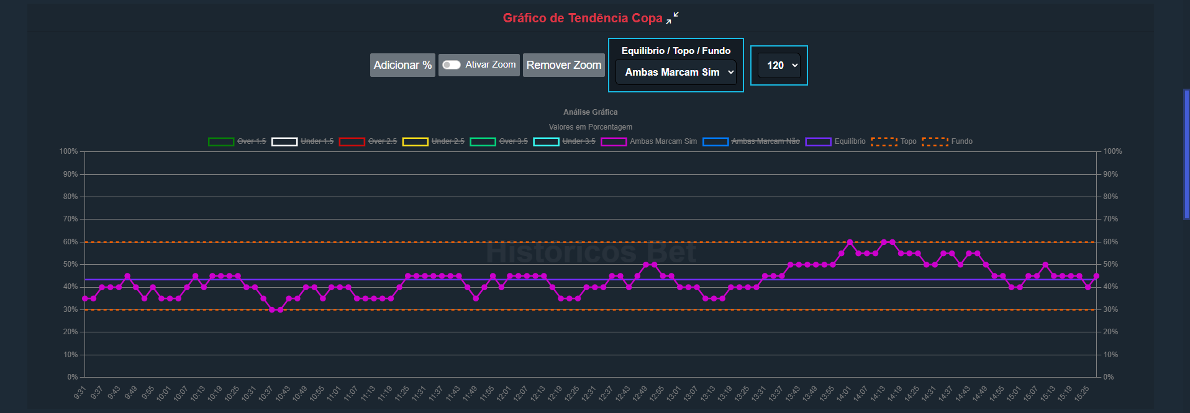
Task: Click the Under 2.5 yellow legend swatch
Action: click(416, 141)
